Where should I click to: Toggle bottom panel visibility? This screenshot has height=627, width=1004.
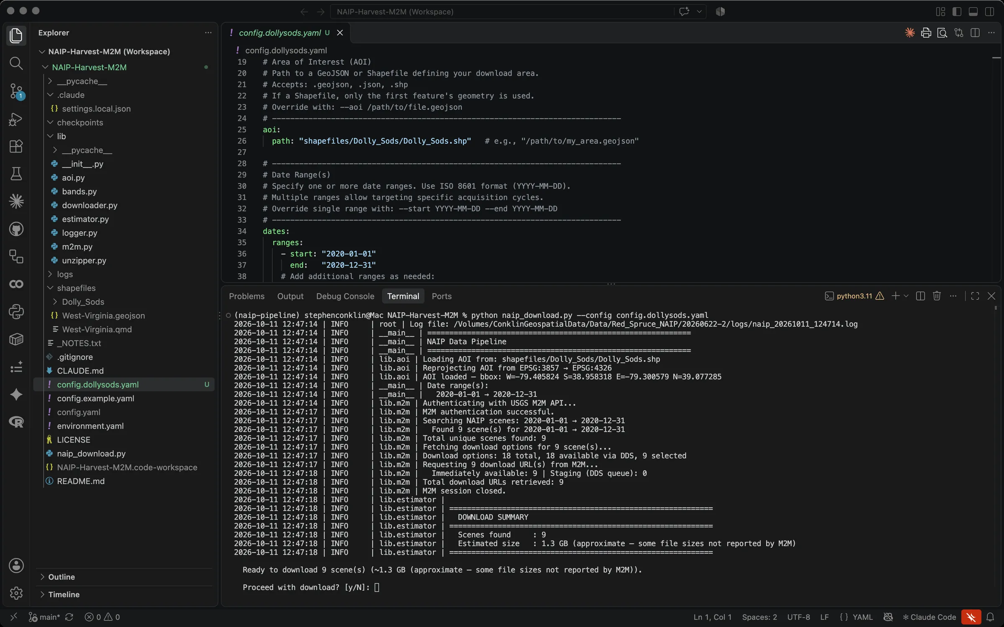coord(973,12)
